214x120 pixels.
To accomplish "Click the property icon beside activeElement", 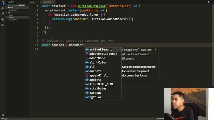I will click(87, 49).
